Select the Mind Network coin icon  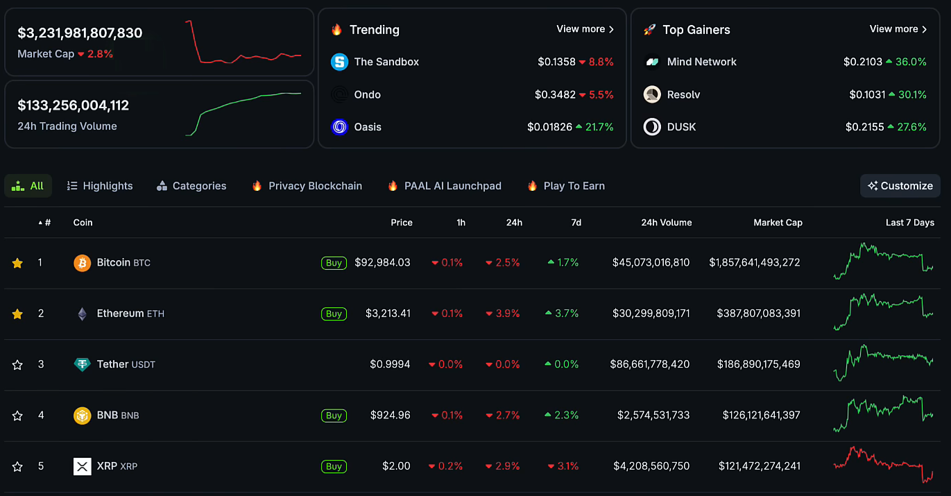(x=652, y=62)
